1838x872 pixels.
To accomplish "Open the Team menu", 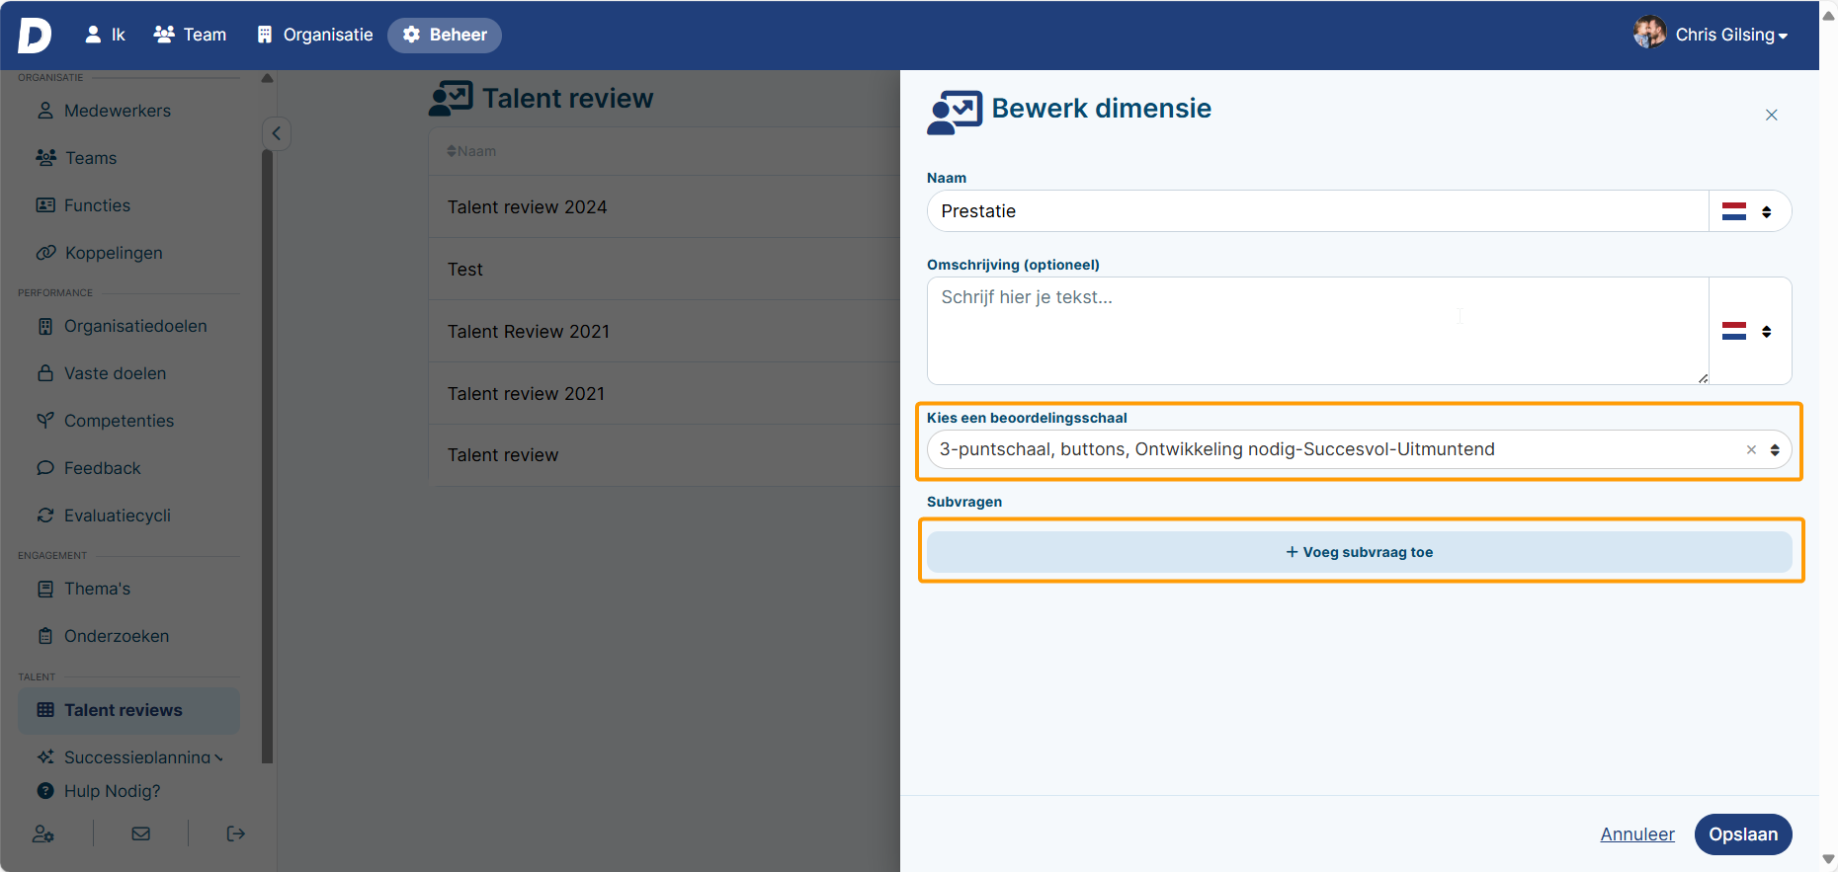I will (190, 35).
